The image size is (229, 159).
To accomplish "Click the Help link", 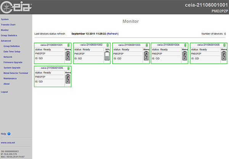I will (x=3, y=134).
